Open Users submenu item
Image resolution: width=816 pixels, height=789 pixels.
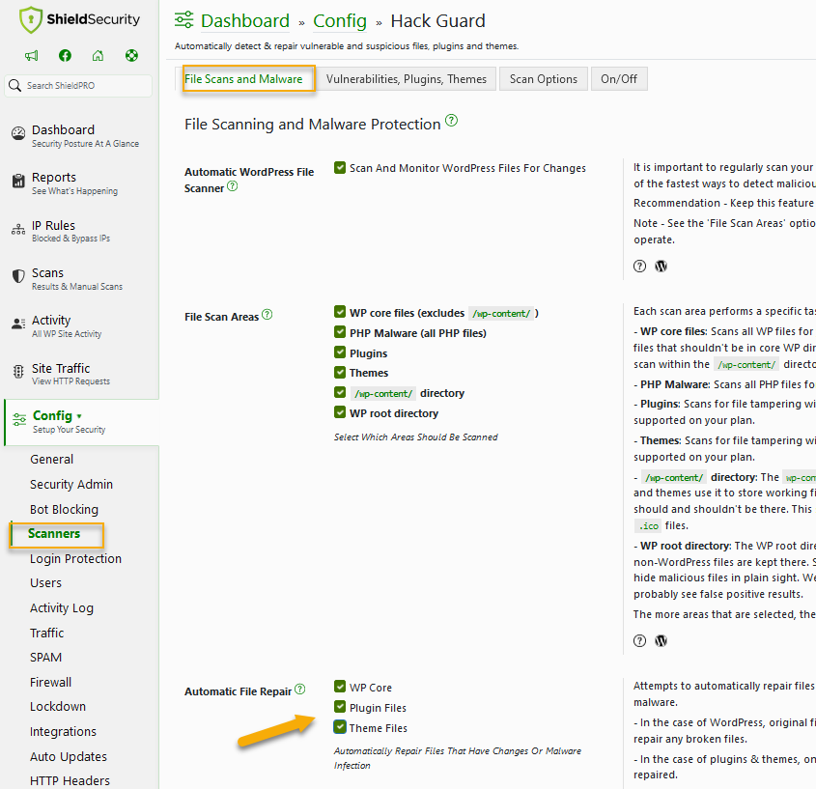coord(45,583)
